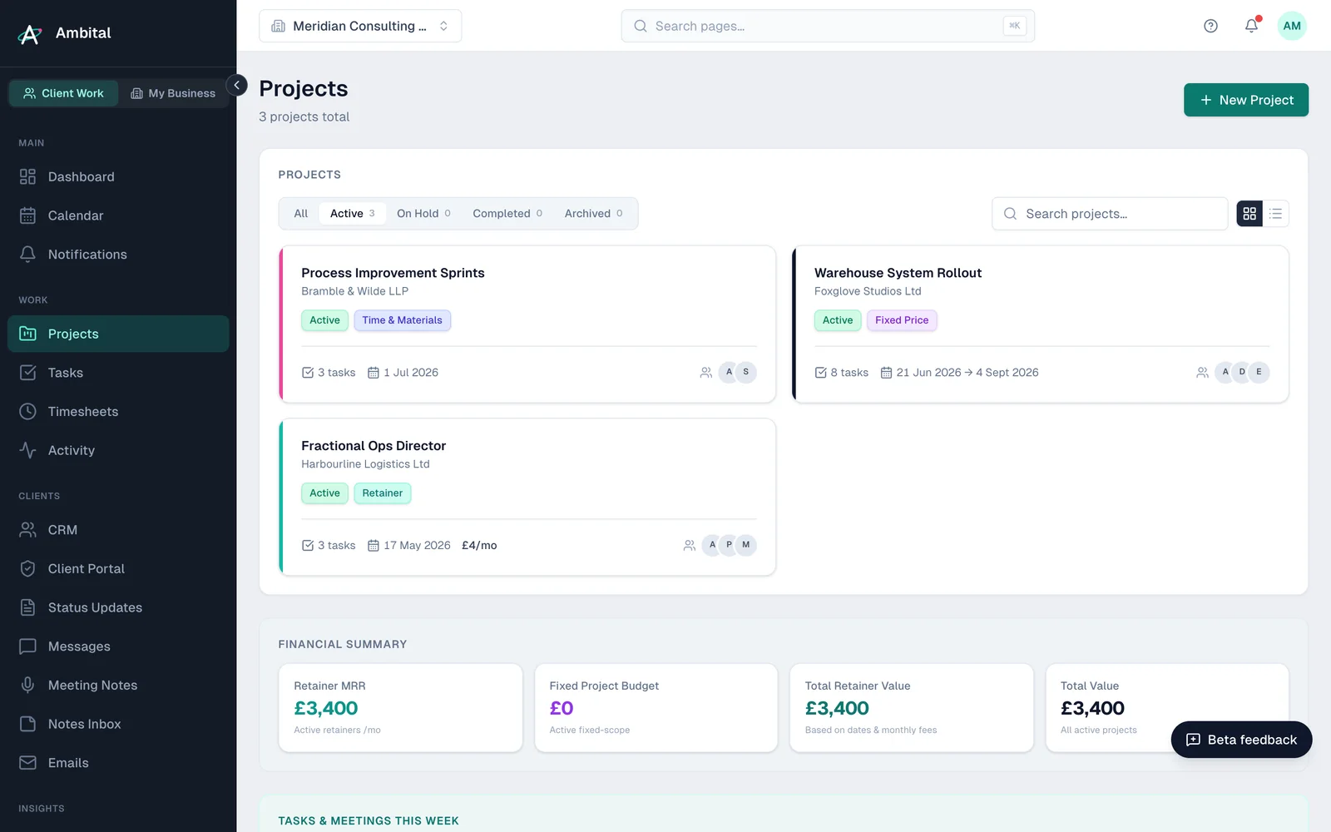Viewport: 1331px width, 832px height.
Task: Click the Search projects field
Action: [x=1110, y=214]
